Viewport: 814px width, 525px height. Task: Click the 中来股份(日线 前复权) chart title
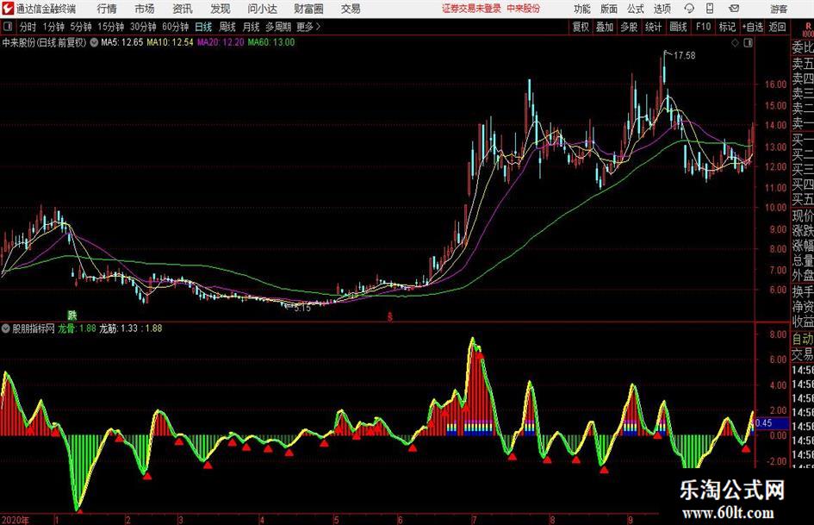click(x=44, y=42)
